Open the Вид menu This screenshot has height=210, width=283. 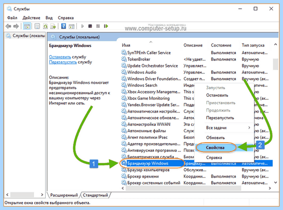pos(49,18)
